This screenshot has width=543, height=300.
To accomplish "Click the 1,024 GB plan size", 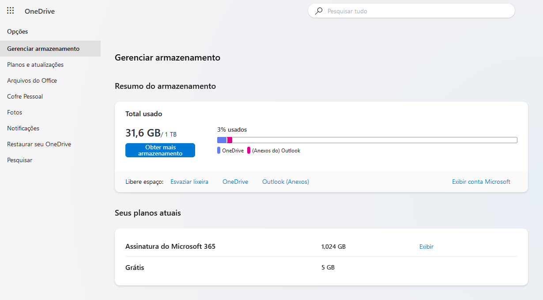I will (333, 247).
